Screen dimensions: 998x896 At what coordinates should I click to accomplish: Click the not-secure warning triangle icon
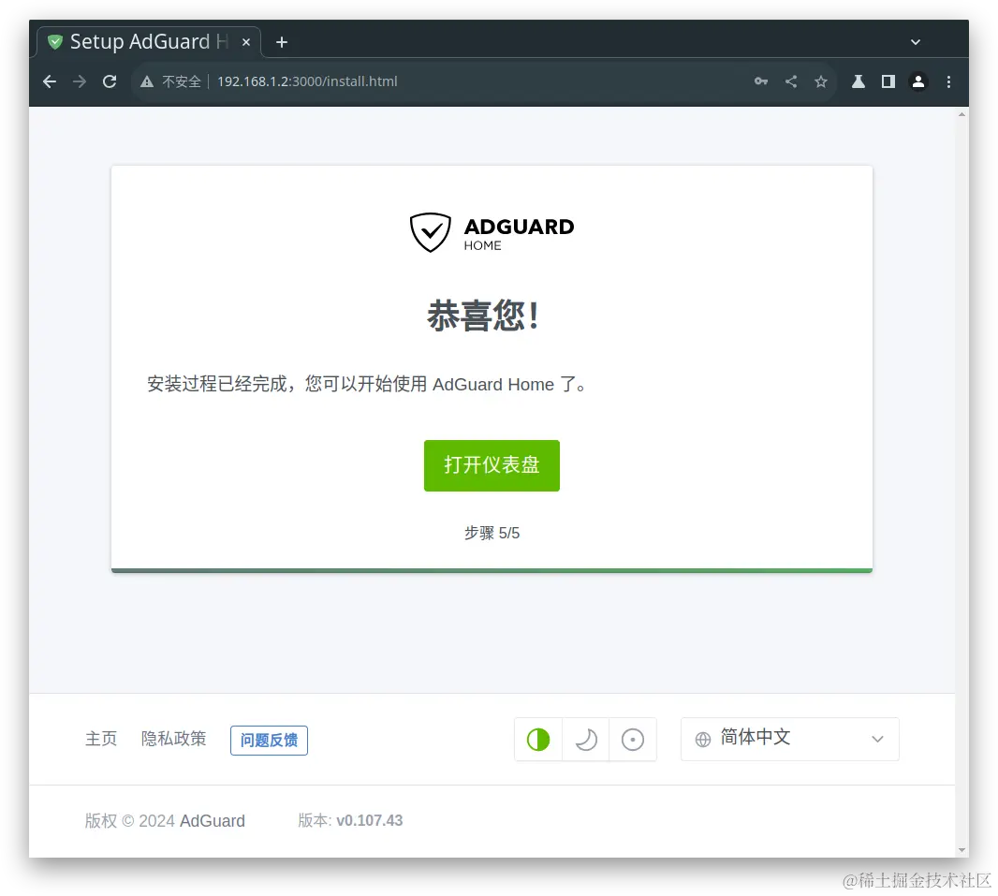point(147,81)
